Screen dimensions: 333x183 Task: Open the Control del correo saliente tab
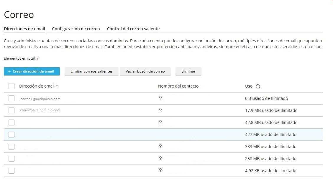coord(133,29)
